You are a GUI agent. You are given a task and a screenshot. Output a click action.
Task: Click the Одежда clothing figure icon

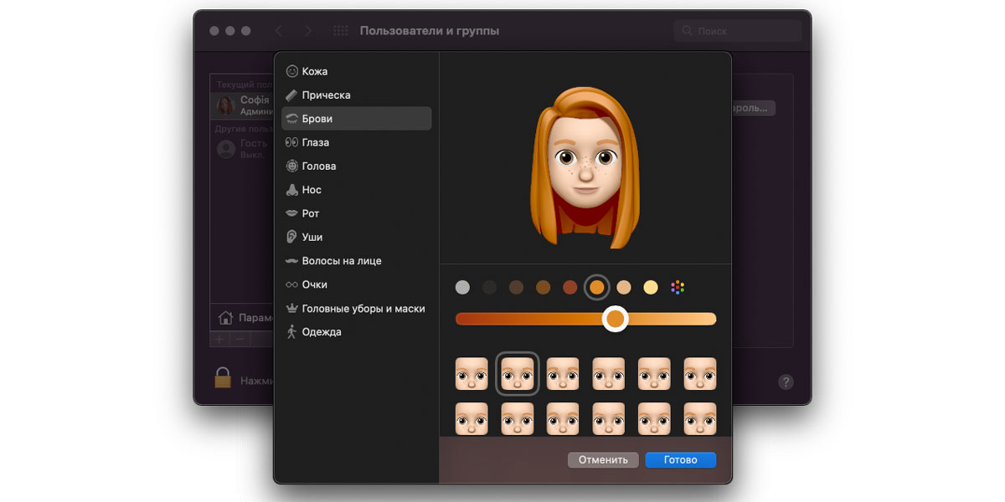(292, 332)
